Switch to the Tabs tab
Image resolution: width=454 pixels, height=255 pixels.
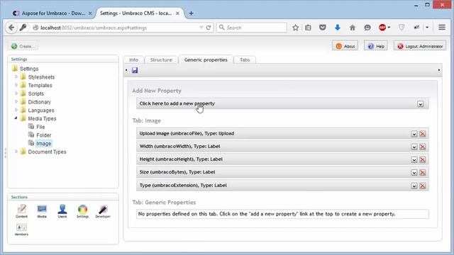[x=245, y=59]
